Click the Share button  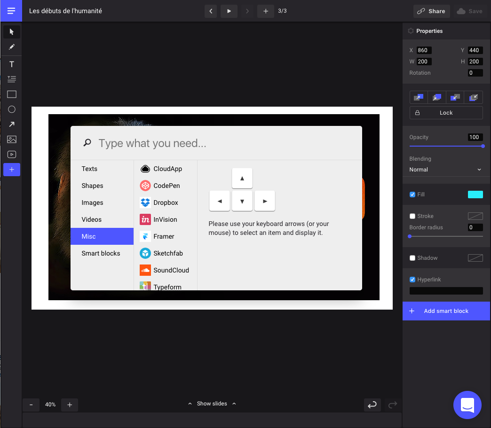tap(431, 11)
